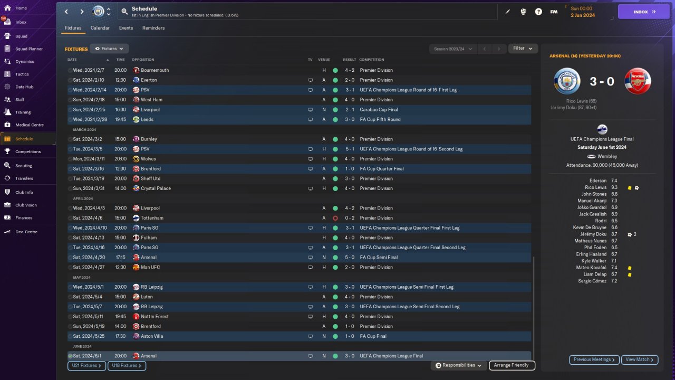This screenshot has width=675, height=380.
Task: Toggle the circle beside the Aston Villa fixture date
Action: pyautogui.click(x=70, y=336)
